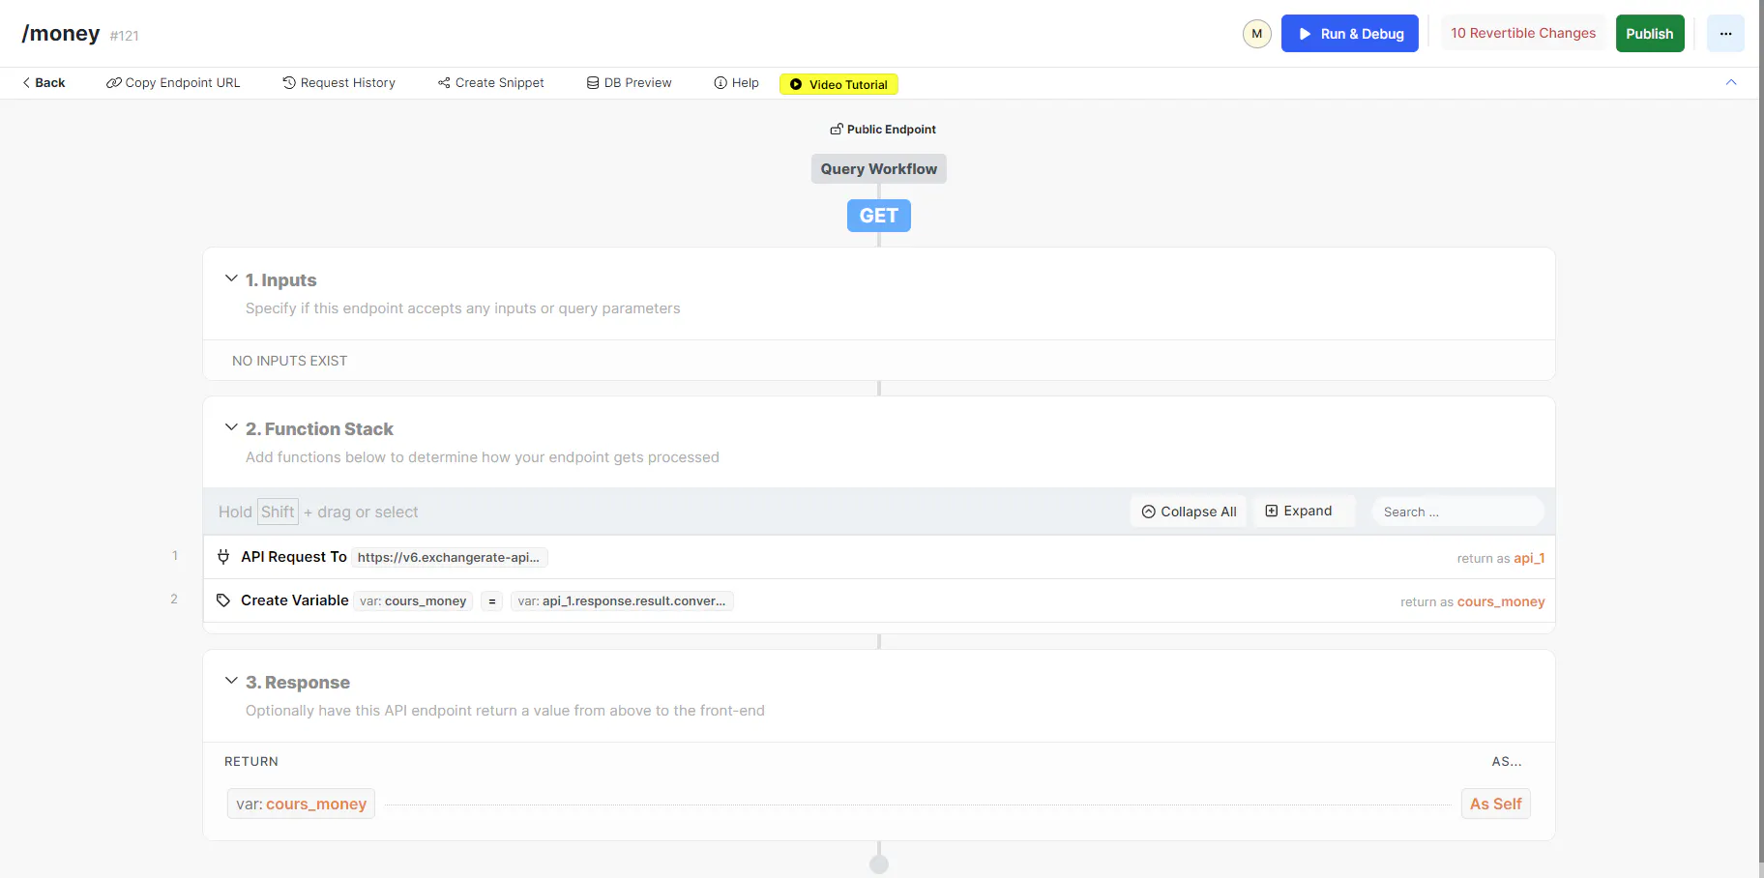This screenshot has width=1764, height=878.
Task: Click the API Request plug icon
Action: [x=223, y=557]
